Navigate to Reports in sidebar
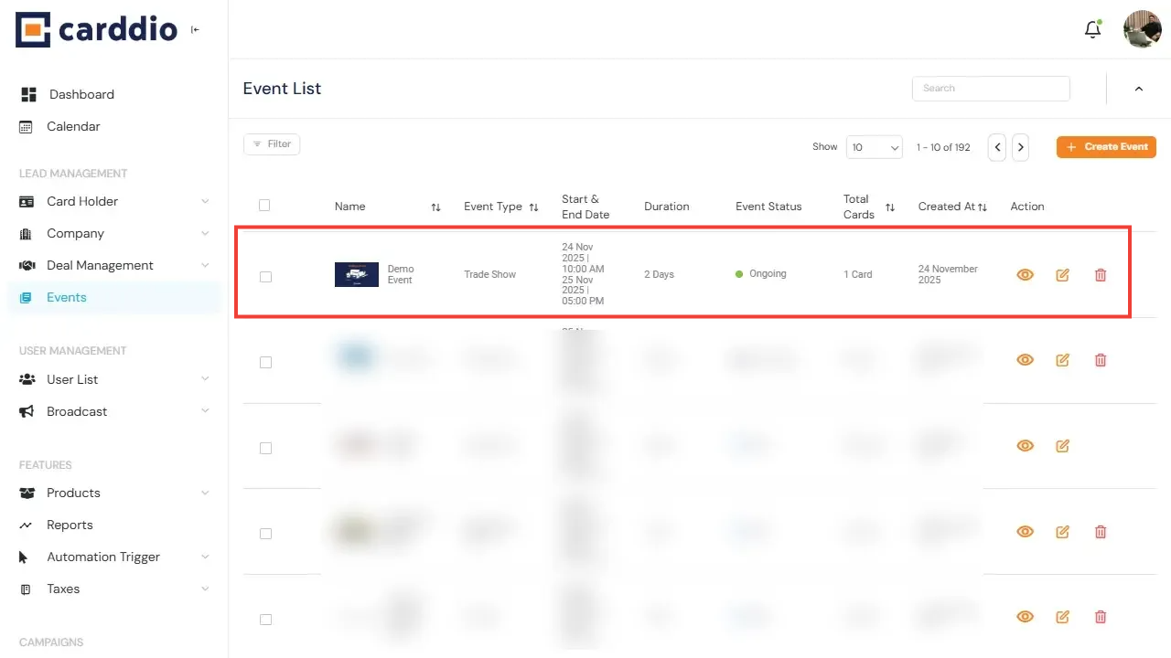This screenshot has height=658, width=1171. click(70, 525)
